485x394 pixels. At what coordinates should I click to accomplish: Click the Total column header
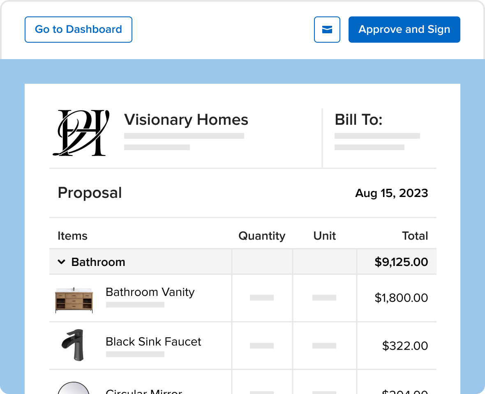tap(415, 236)
